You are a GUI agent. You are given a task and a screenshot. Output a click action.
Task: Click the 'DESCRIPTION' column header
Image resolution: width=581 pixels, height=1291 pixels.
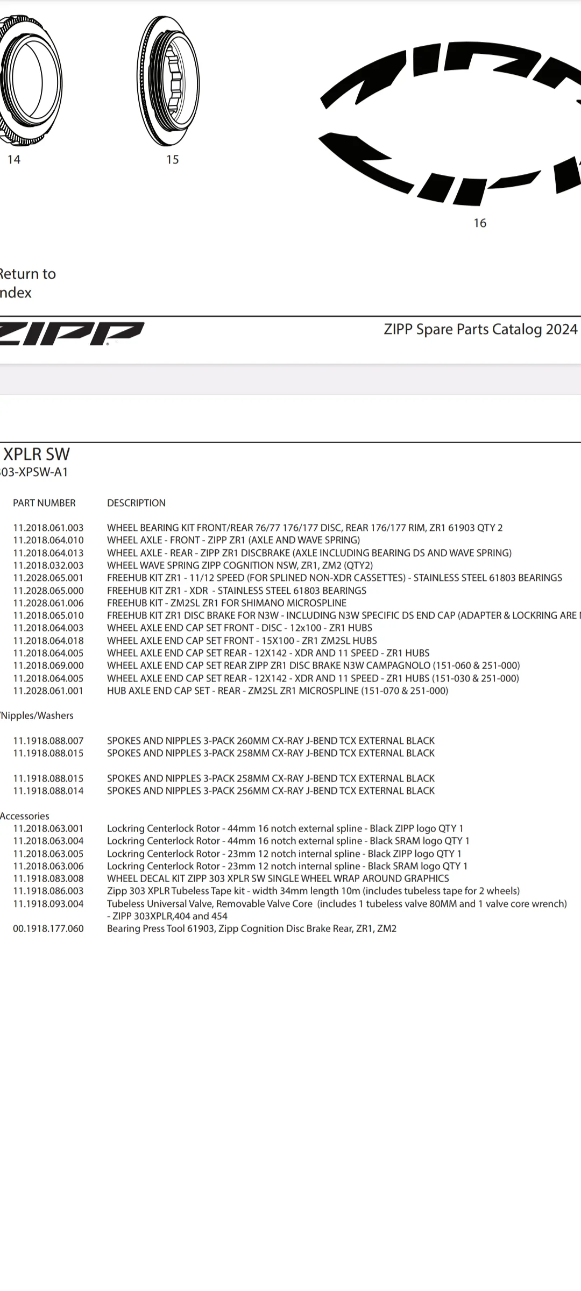(x=136, y=503)
